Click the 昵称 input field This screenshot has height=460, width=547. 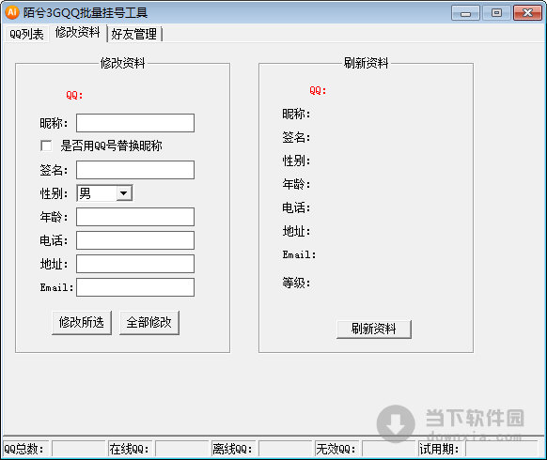click(x=135, y=123)
